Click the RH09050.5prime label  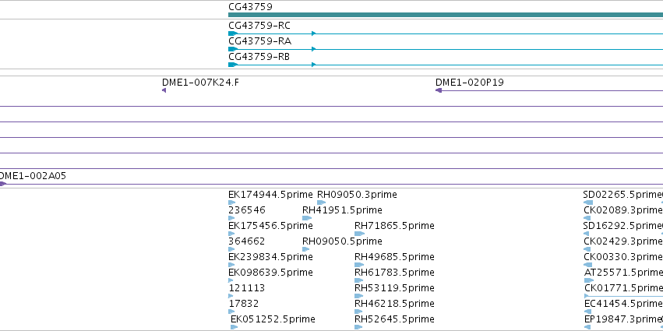342,241
